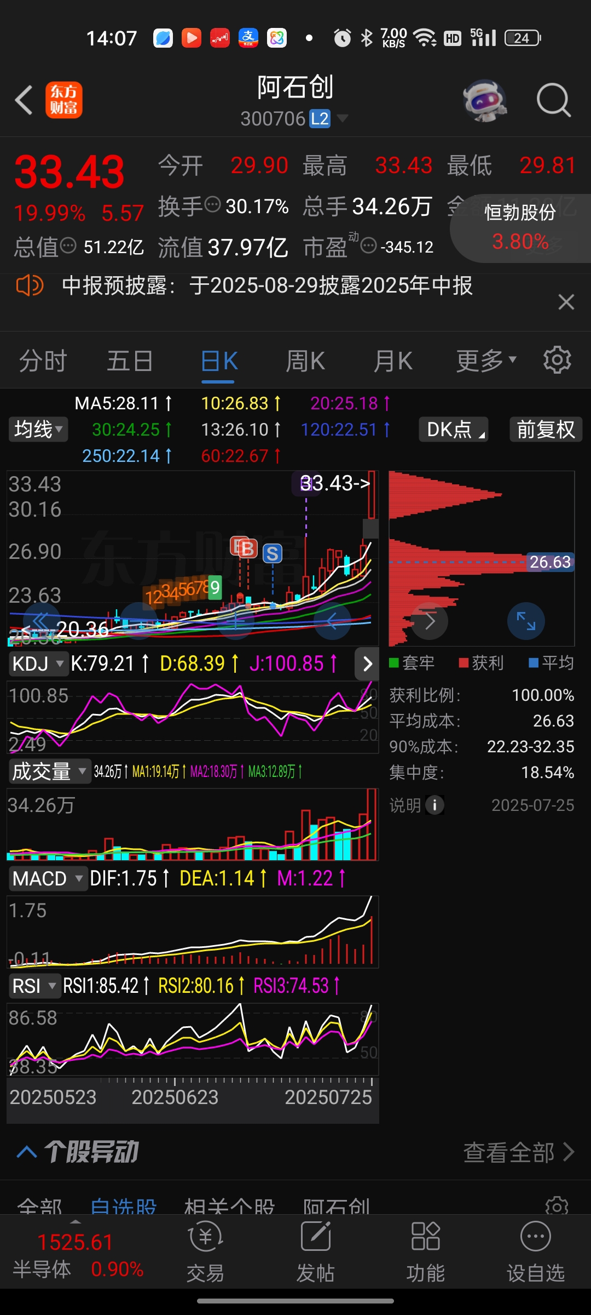
Task: Tap 设自选 add-to-watchlist icon
Action: click(535, 1252)
